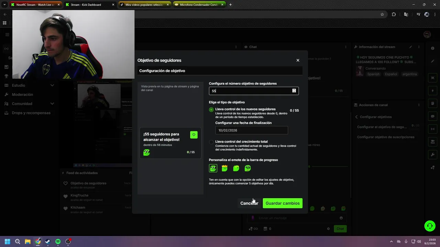Show hidden system tray icons
This screenshot has width=440, height=247.
tap(391, 242)
